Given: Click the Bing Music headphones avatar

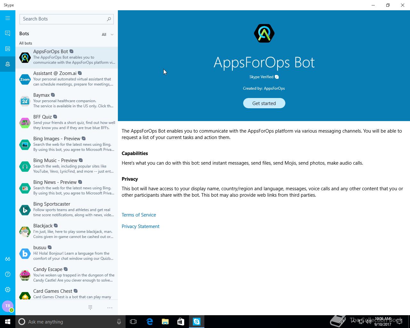Looking at the screenshot, I should (25, 167).
